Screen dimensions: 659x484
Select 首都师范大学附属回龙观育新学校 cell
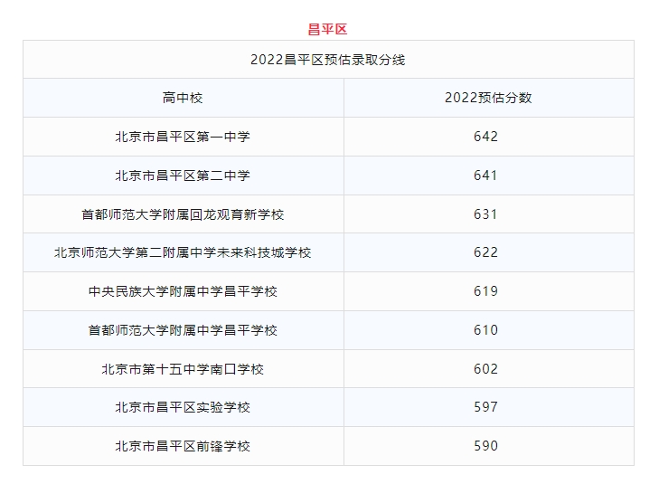pos(183,214)
